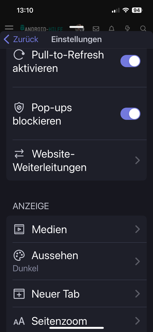This screenshot has width=153, height=332.
Task: Tap the Seitenzoom AA icon
Action: pos(19,322)
